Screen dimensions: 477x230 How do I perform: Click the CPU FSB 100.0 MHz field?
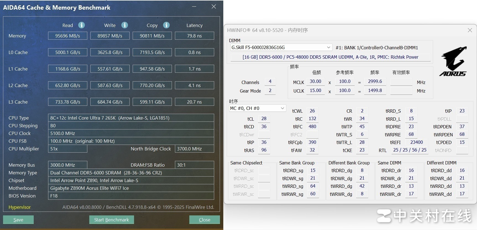[x=131, y=141]
